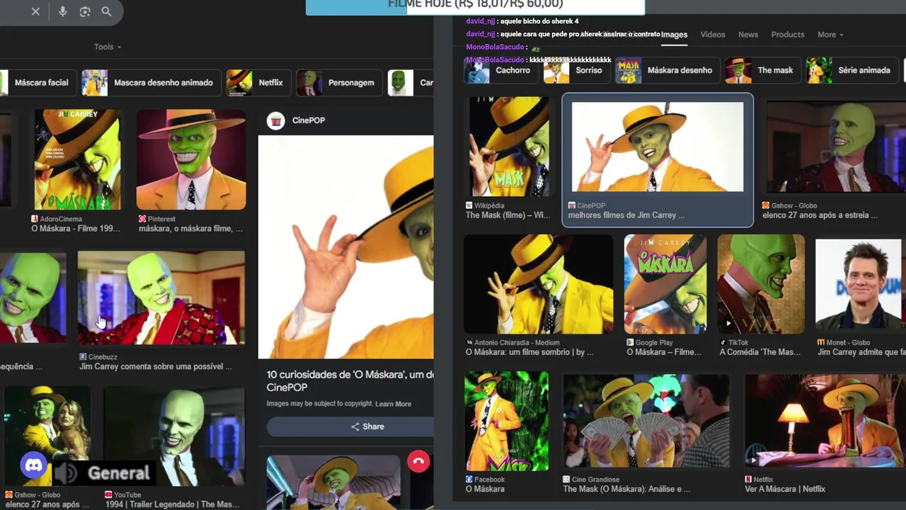Open Gshow - Globo thumbnail in left window
Screen dimensions: 906x510
47,436
